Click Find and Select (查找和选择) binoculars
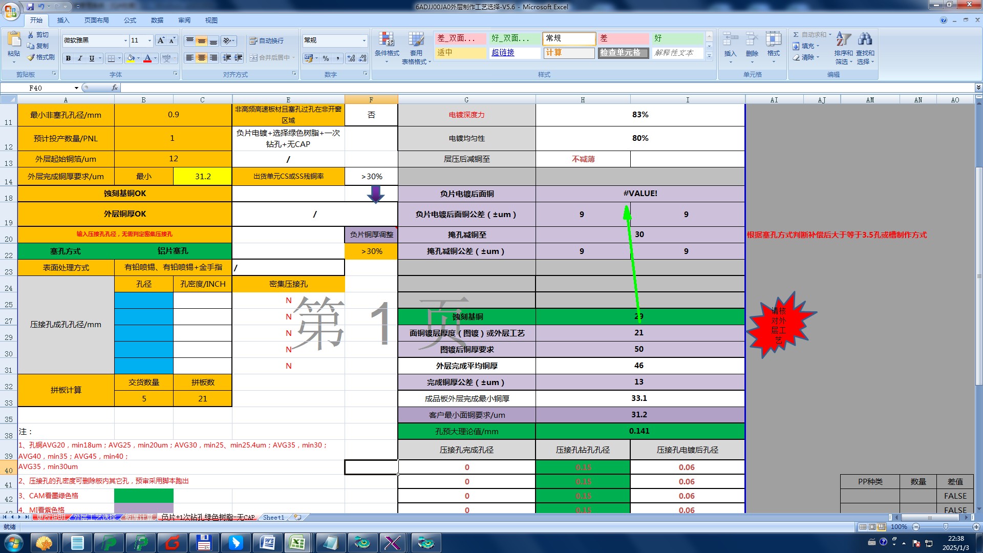This screenshot has height=553, width=983. [x=865, y=39]
